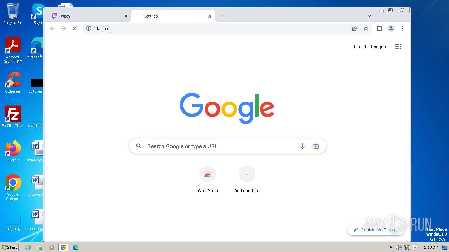The image size is (449, 252).
Task: View site information for vkdj.org
Action: (89, 28)
